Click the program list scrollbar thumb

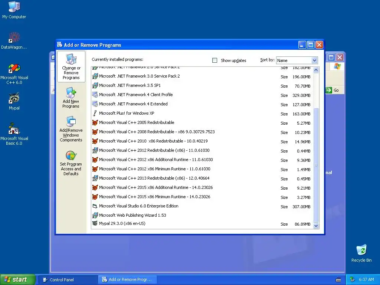(x=316, y=165)
